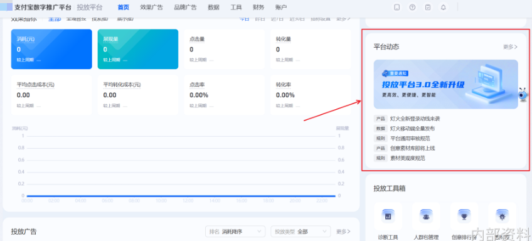Open the lightbulb tool icon in 投放工具箱
Image resolution: width=532 pixels, height=241 pixels.
pos(502,217)
